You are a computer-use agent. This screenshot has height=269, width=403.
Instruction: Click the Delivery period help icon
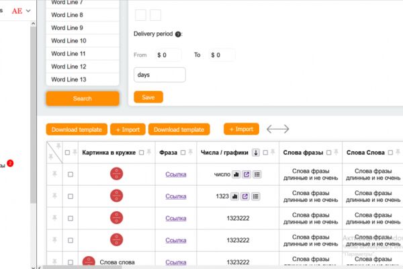[x=178, y=34]
